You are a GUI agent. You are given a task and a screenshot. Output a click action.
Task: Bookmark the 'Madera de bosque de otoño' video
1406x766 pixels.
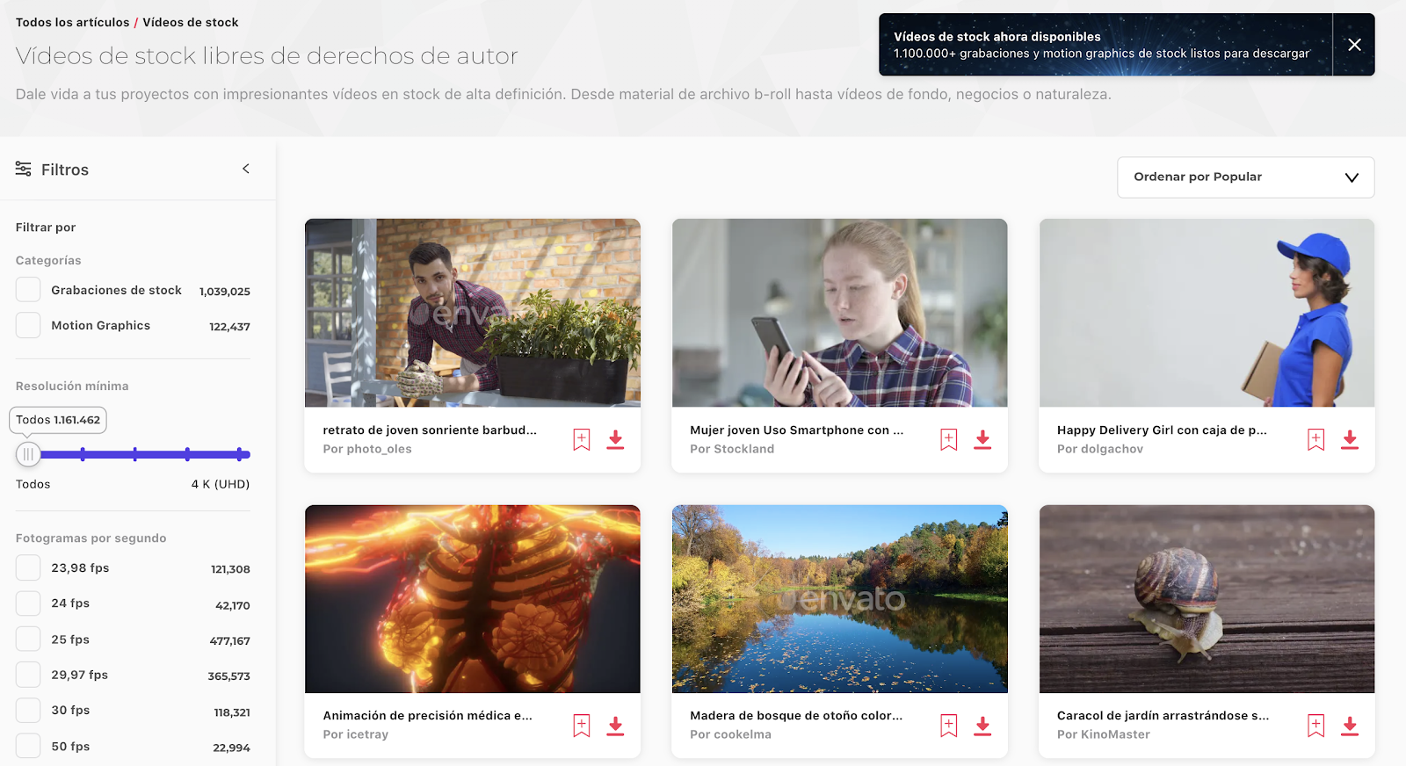(949, 726)
